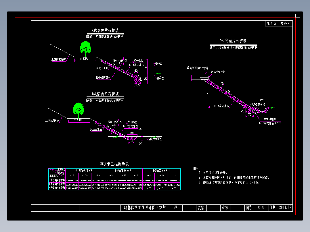Select the subtitle '(适用于水塘浸水路堤边坡防护)'
This screenshot has height=232, width=310.
tap(105, 100)
